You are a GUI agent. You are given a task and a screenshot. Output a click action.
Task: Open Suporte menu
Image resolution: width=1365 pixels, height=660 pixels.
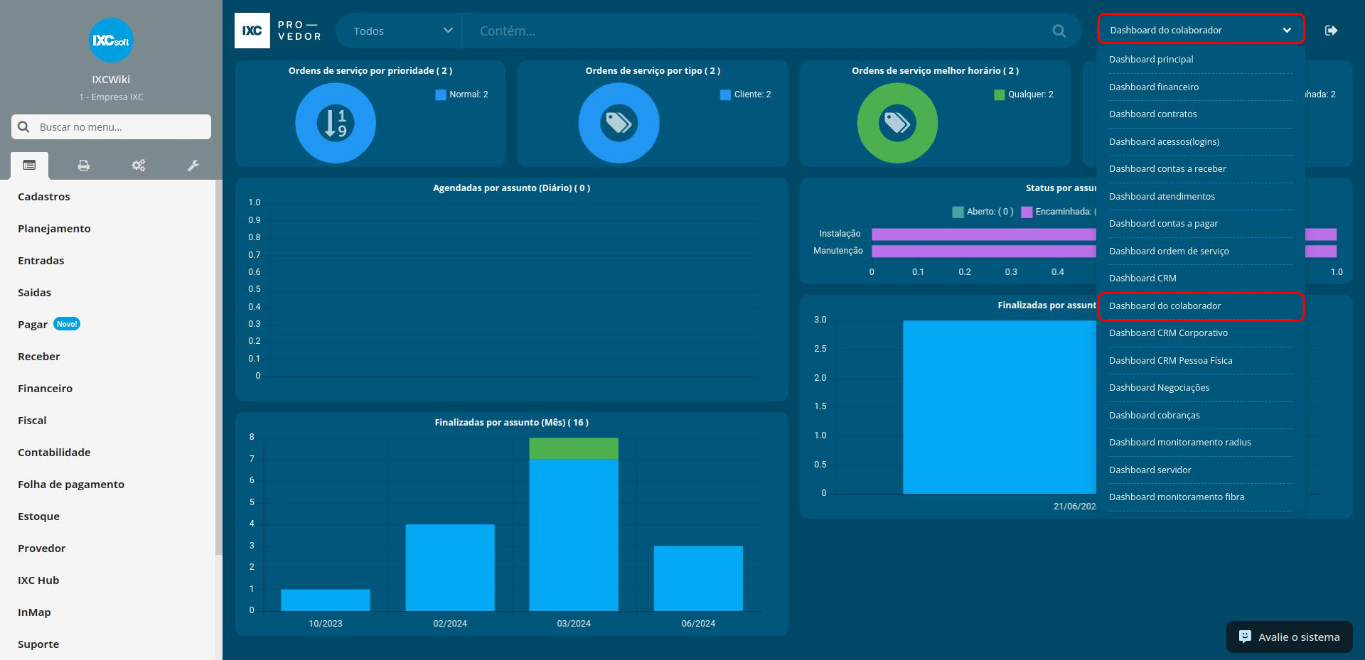pyautogui.click(x=38, y=644)
